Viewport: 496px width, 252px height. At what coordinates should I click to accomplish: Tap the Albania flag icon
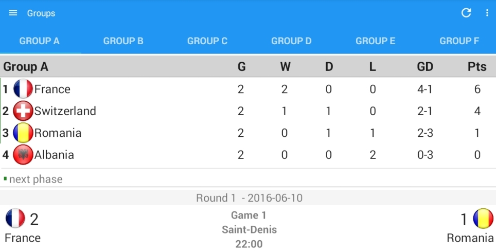(23, 155)
